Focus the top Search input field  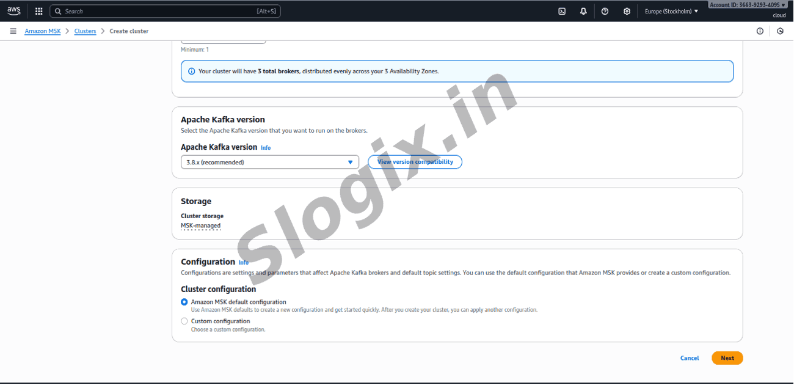(165, 11)
